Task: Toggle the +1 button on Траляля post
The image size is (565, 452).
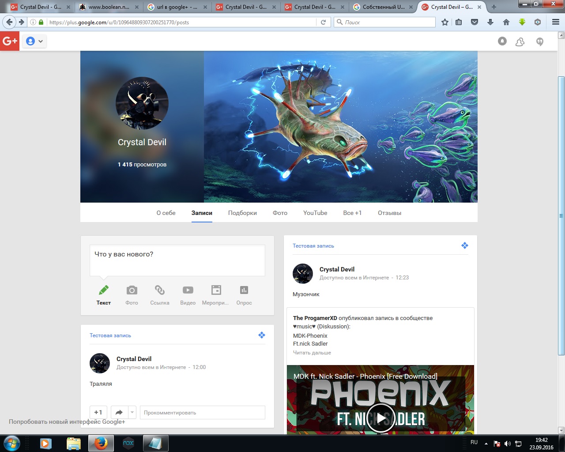Action: point(98,412)
